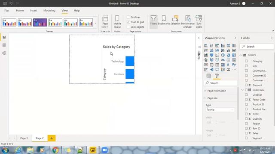This screenshot has height=154, width=275.
Task: Open more visuals ellipsis
Action: click(234, 70)
